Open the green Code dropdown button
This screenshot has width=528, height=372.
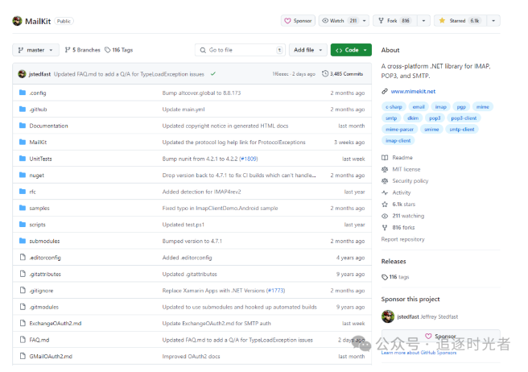pyautogui.click(x=351, y=50)
